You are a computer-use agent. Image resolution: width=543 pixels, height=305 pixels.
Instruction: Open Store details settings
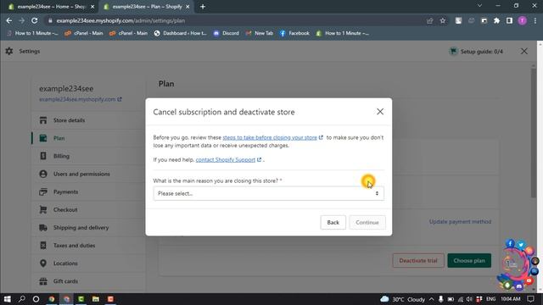point(69,120)
